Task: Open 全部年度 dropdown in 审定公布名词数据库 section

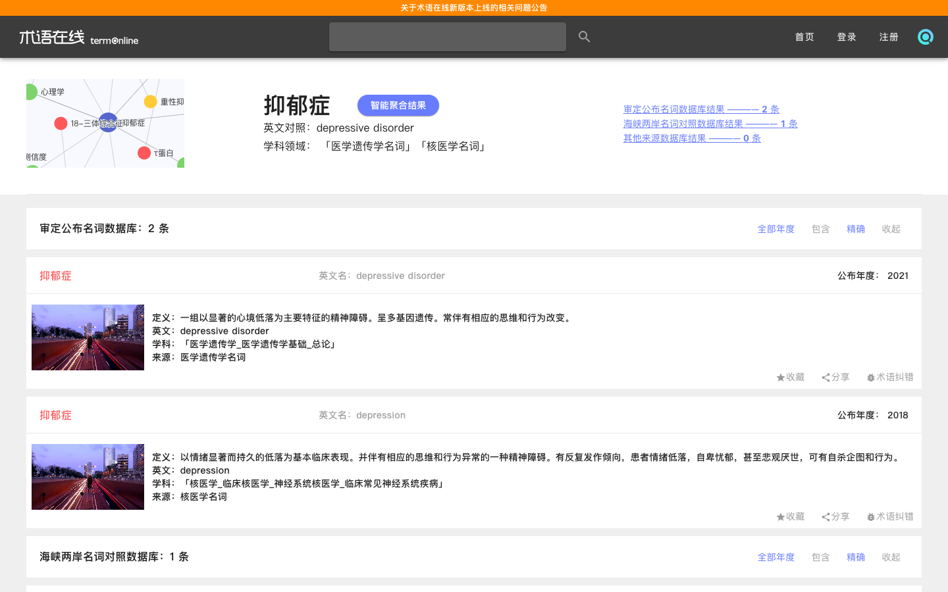Action: pos(776,229)
